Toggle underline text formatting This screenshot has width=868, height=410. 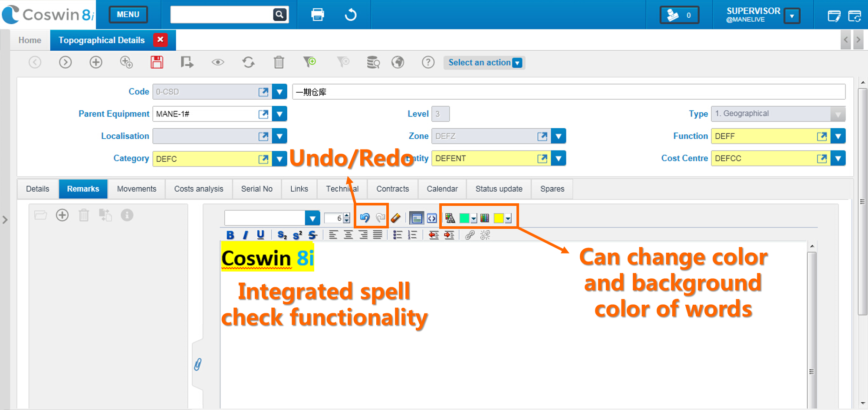pos(260,235)
